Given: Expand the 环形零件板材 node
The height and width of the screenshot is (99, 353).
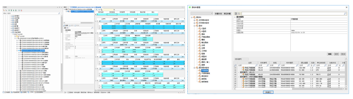Looking at the screenshot, I should pos(194,23).
